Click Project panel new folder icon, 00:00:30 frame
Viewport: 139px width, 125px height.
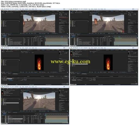click(x=3, y=33)
